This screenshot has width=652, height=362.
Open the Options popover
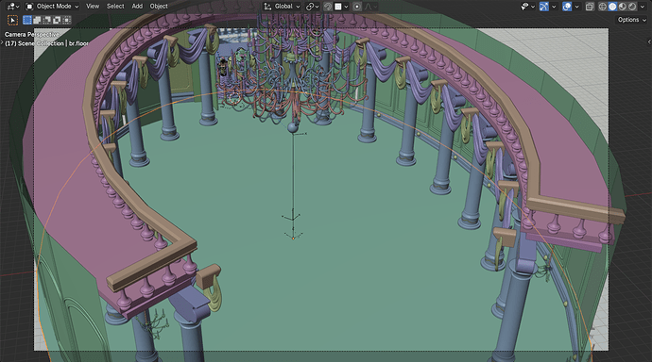(x=631, y=20)
